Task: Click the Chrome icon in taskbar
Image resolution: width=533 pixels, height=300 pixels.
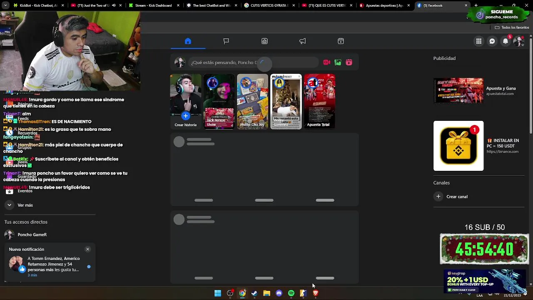Action: [x=242, y=293]
